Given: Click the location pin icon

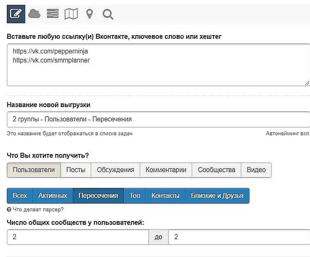Looking at the screenshot, I should click(89, 14).
